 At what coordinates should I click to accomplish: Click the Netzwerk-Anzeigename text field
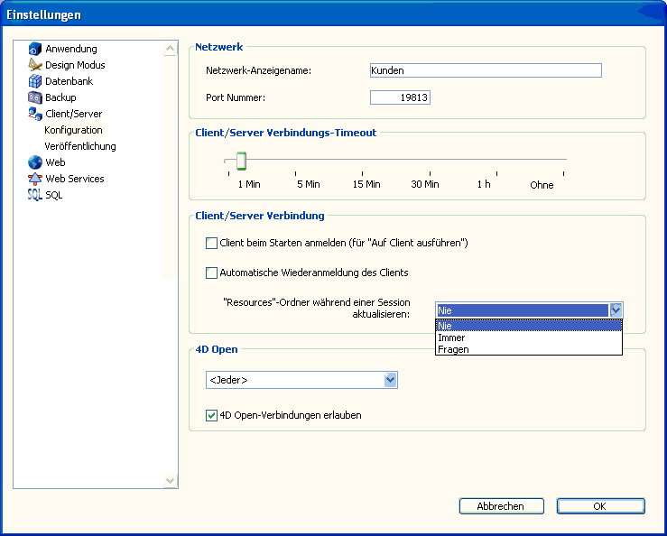point(486,70)
